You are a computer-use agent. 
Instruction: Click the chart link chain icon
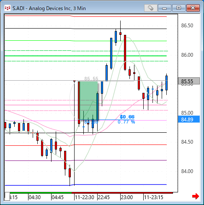pyautogui.click(x=151, y=8)
